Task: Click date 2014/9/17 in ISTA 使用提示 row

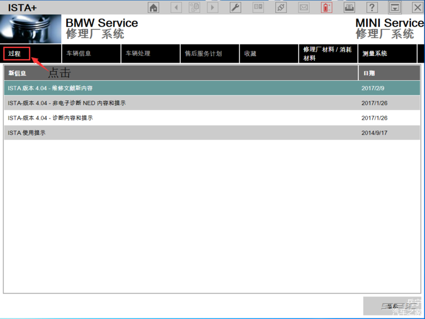Action: 374,133
